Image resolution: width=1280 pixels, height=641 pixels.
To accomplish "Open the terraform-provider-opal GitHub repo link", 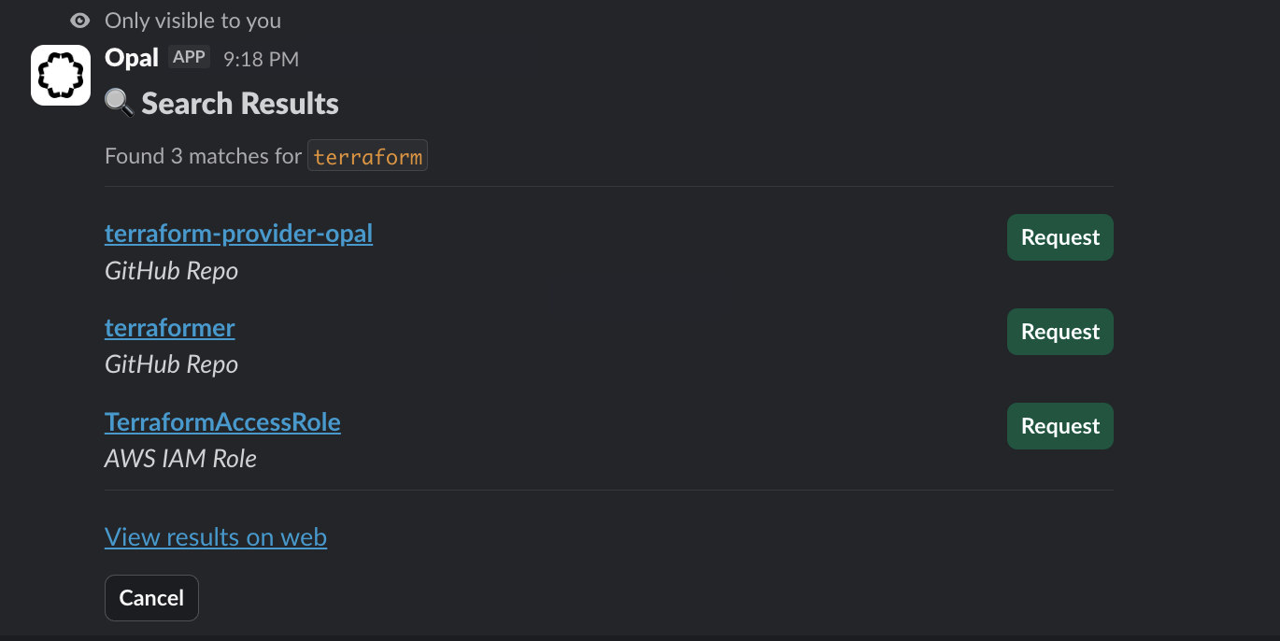I will (x=237, y=233).
